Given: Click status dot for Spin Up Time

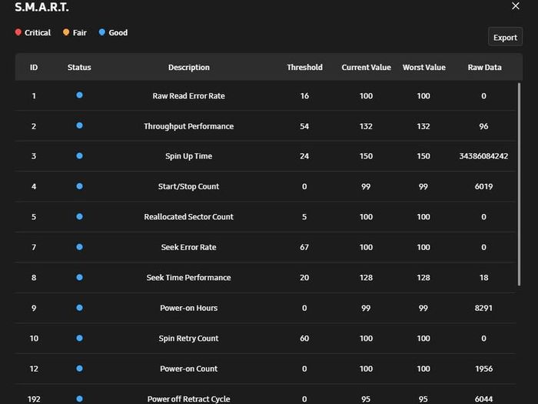Looking at the screenshot, I should click(79, 156).
